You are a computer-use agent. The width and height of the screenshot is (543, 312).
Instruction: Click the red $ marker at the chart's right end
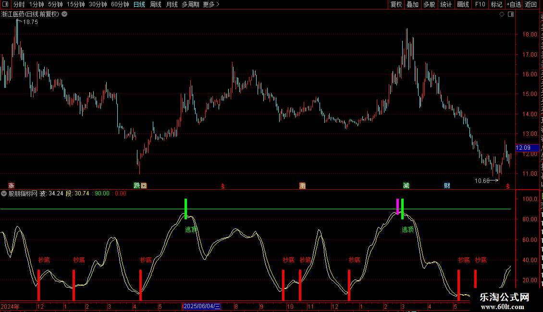point(507,186)
